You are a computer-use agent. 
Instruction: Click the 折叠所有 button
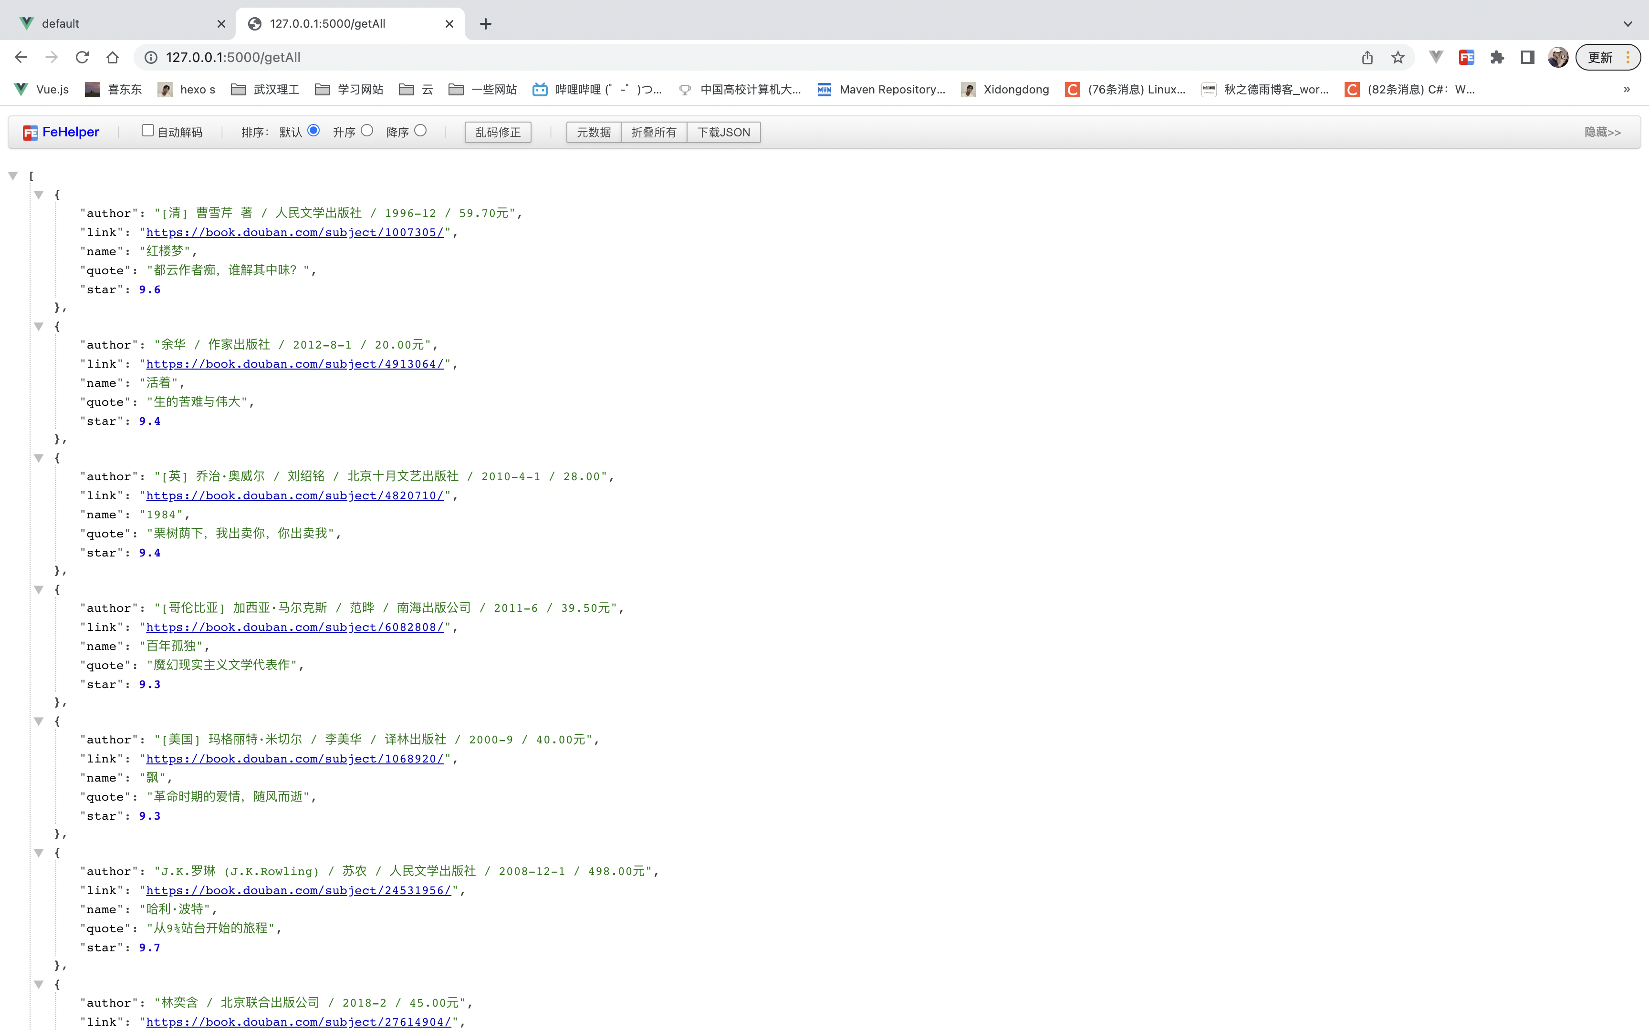[x=654, y=132]
